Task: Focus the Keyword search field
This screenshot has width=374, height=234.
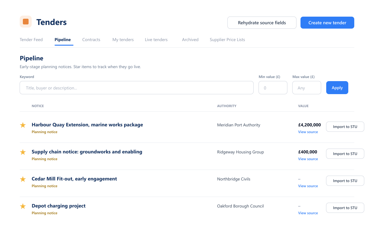Action: [137, 88]
